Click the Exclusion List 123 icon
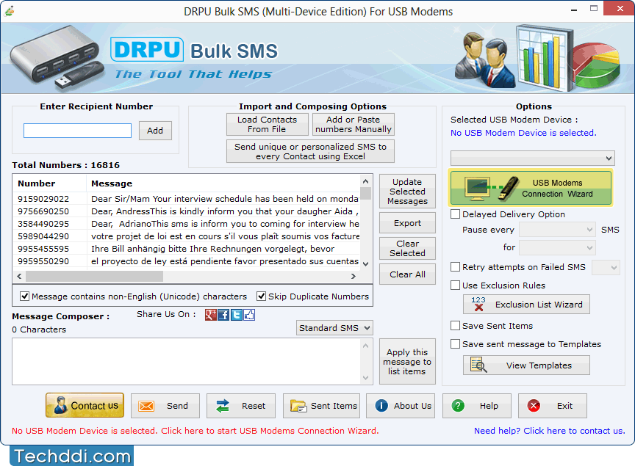The width and height of the screenshot is (635, 466). [478, 304]
